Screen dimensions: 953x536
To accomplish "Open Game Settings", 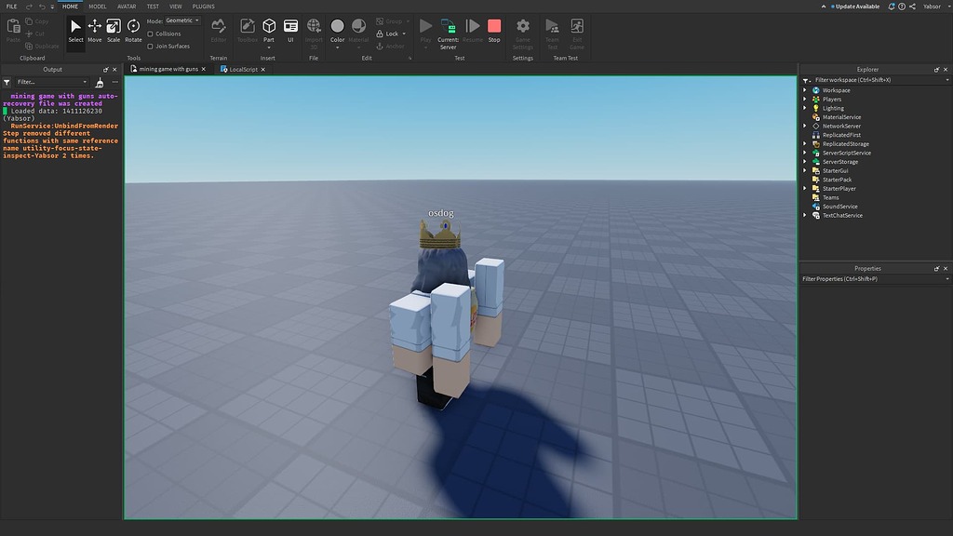I will [522, 30].
